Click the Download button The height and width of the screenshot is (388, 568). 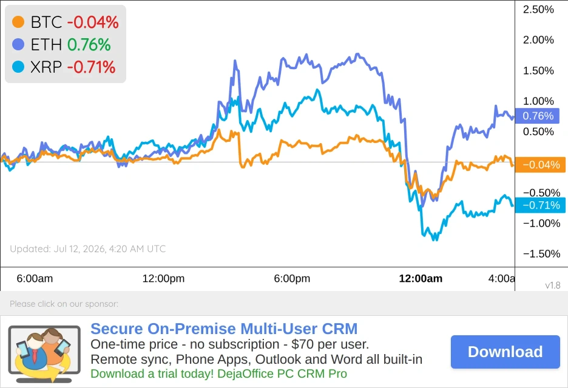[x=505, y=352]
